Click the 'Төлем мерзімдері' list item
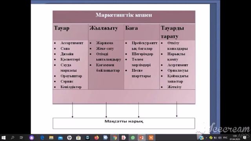 pyautogui.click(x=141, y=62)
